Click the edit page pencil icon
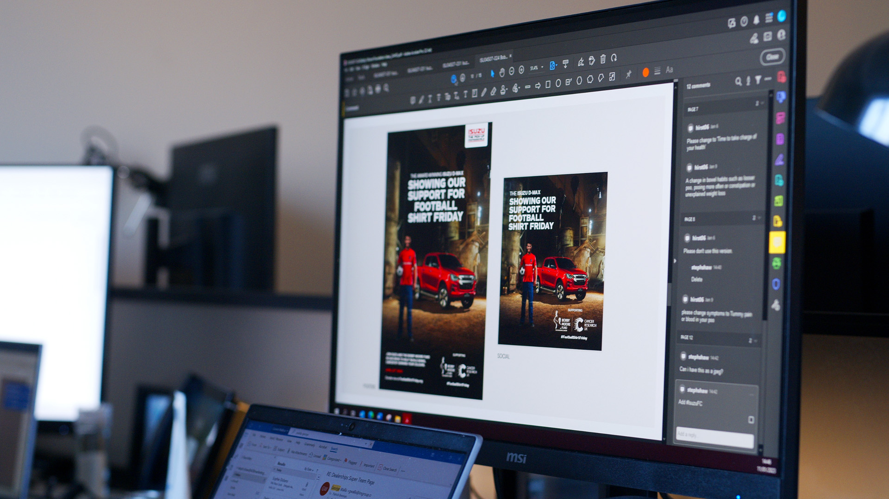 (x=592, y=61)
